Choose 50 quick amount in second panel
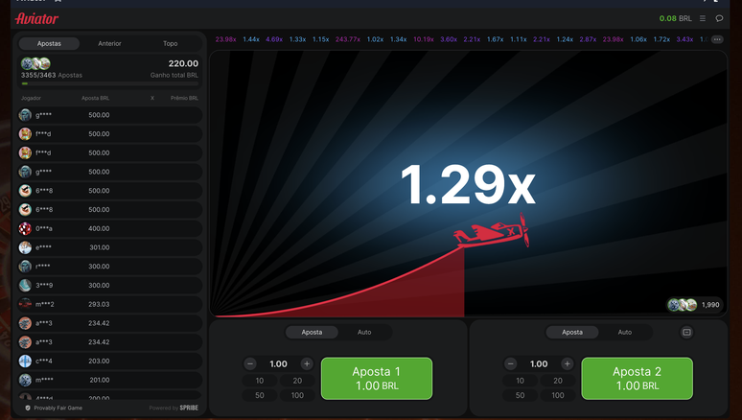The width and height of the screenshot is (742, 420). tap(520, 395)
